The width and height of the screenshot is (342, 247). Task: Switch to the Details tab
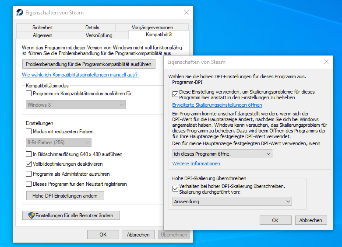click(x=92, y=28)
